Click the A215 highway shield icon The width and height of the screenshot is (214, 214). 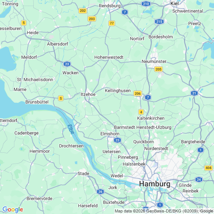(159, 22)
